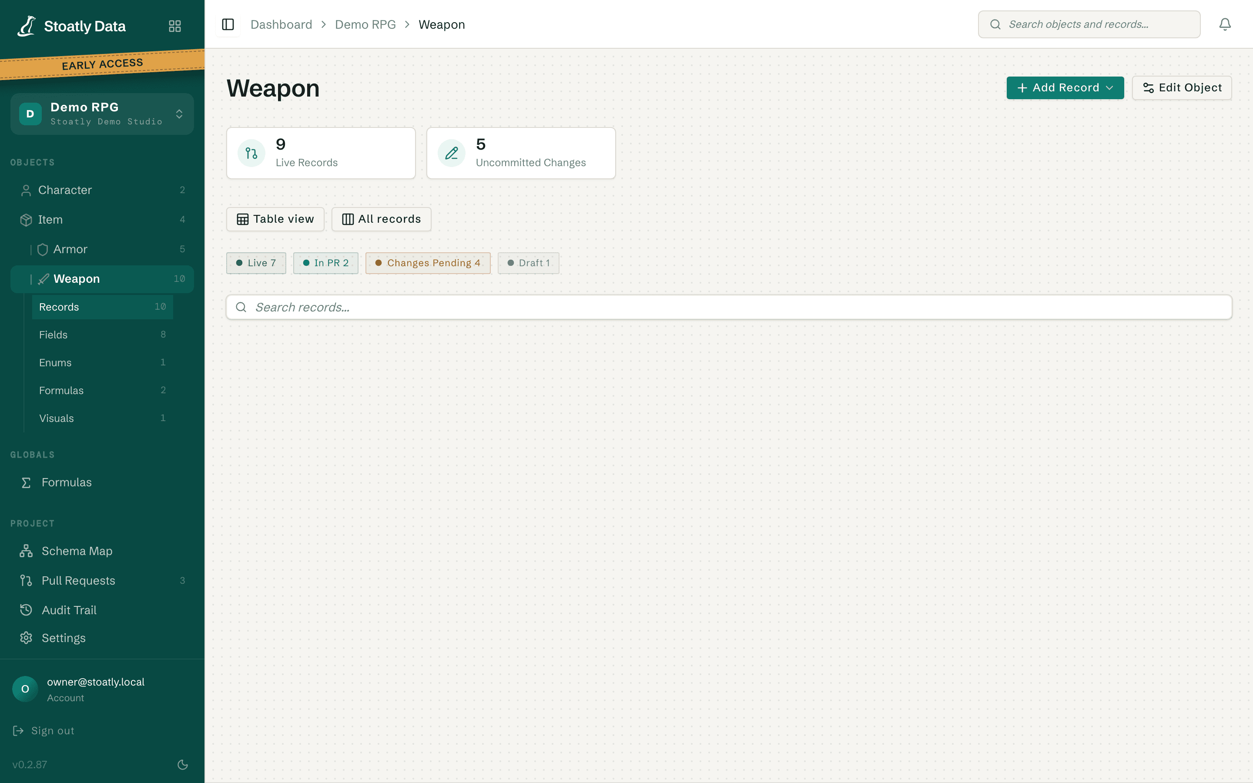
Task: Focus Search objects and records field
Action: click(1089, 24)
